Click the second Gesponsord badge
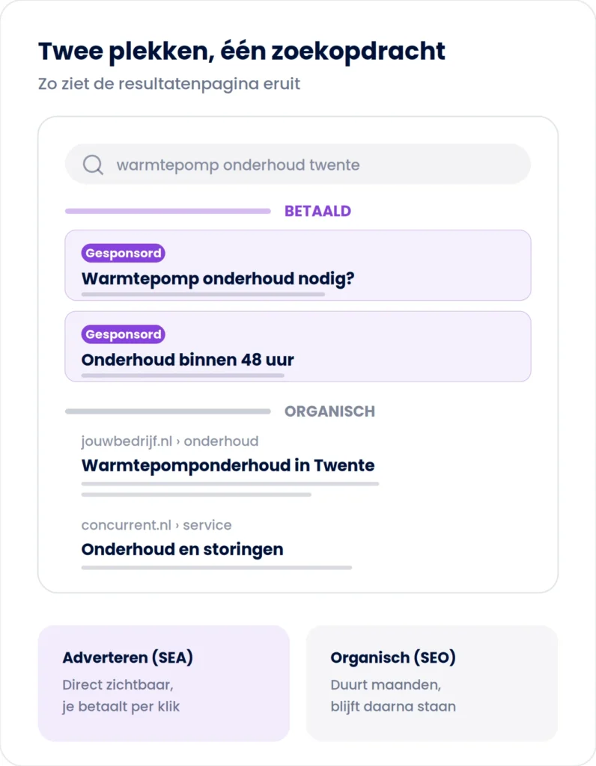The image size is (596, 766). (124, 334)
